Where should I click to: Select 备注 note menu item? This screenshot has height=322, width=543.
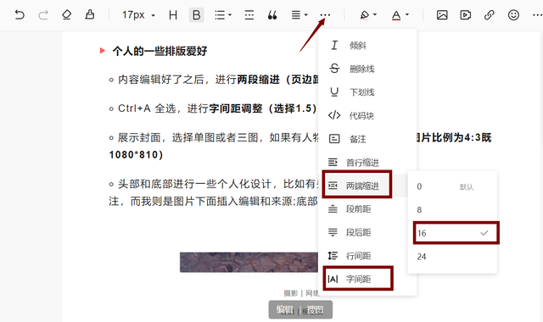tap(367, 139)
